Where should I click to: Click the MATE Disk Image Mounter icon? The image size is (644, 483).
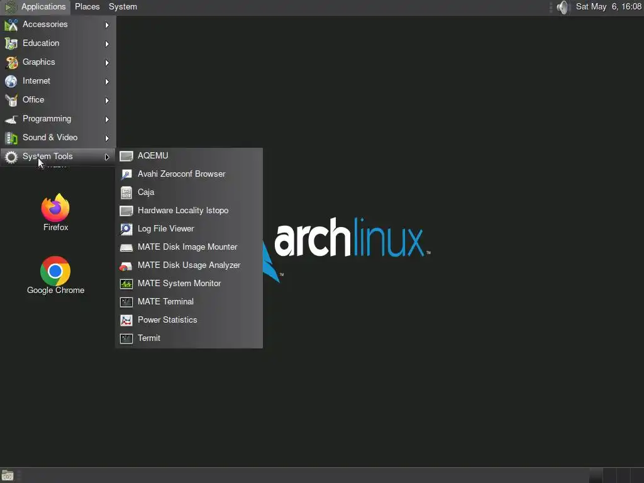(x=126, y=247)
